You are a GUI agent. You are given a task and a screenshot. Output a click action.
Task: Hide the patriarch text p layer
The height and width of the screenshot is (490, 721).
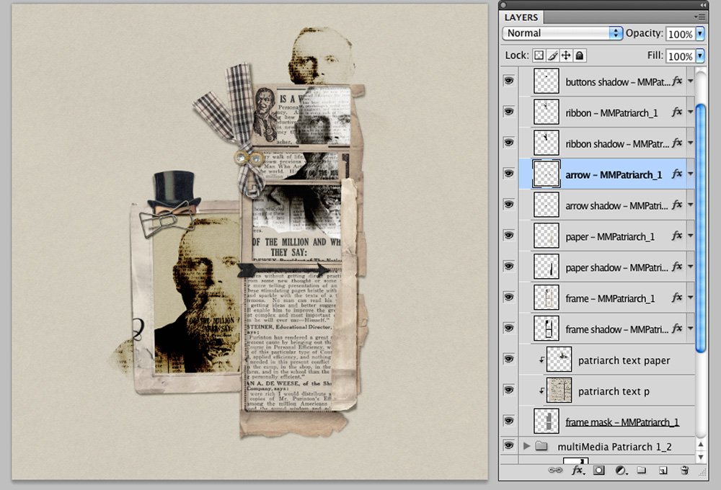508,389
